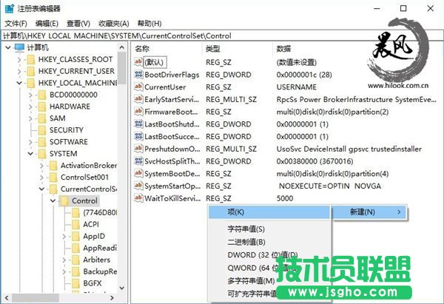Click the 数据 column header
Screen dimensions: 444x304
coord(283,48)
